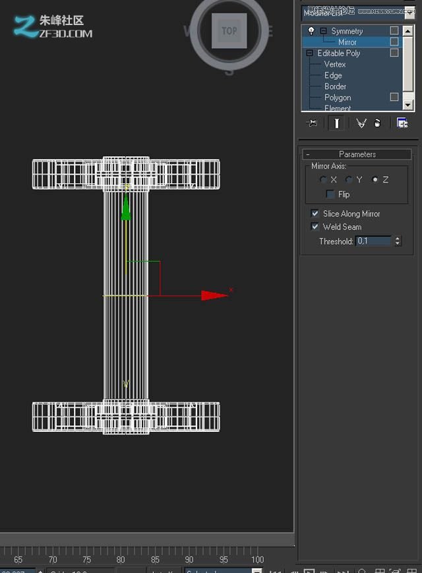Disable Weld Seam checkbox
Screen dimensions: 422x573
315,227
